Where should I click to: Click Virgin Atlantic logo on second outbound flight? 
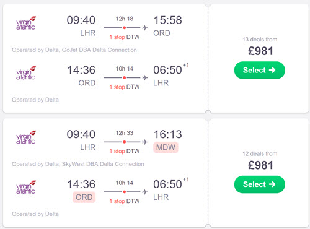pyautogui.click(x=26, y=137)
